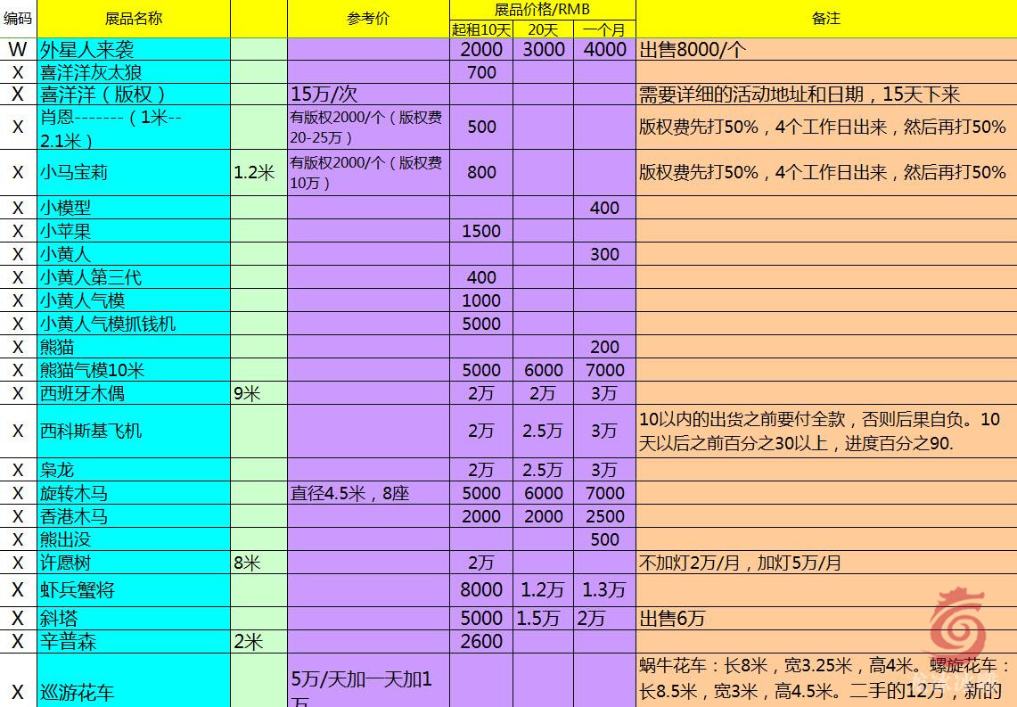Screen dimensions: 1017x707
Task: Click the 2.5万 price for 西科斯基飞机
Action: (544, 432)
